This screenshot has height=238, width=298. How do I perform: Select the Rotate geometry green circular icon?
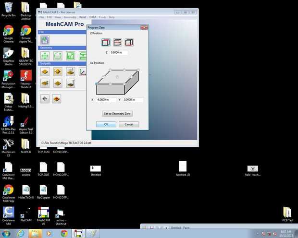(x=58, y=56)
